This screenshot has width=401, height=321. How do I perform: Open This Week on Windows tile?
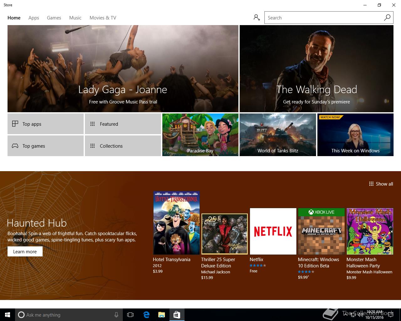tap(355, 135)
